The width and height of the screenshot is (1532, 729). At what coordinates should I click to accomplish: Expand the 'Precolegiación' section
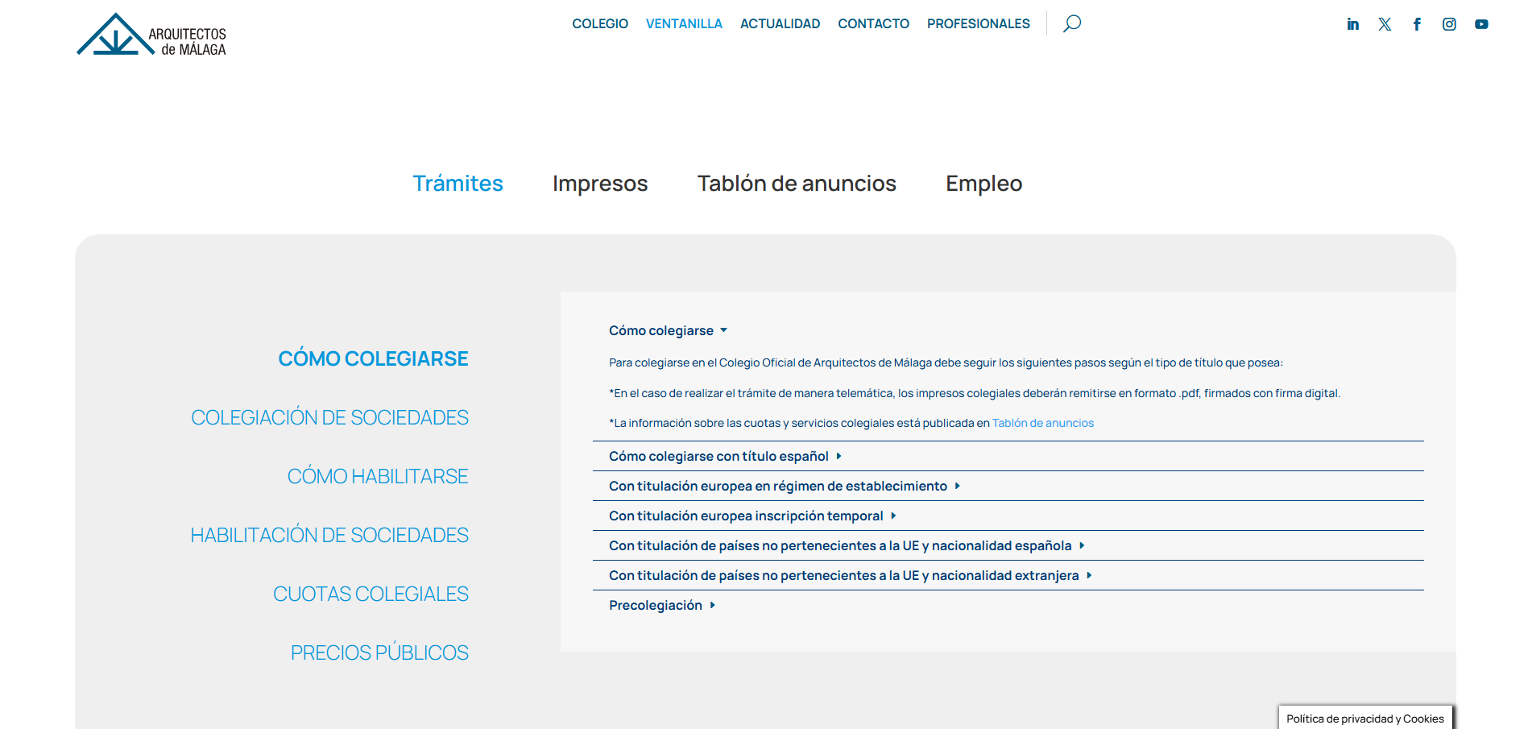pos(661,605)
